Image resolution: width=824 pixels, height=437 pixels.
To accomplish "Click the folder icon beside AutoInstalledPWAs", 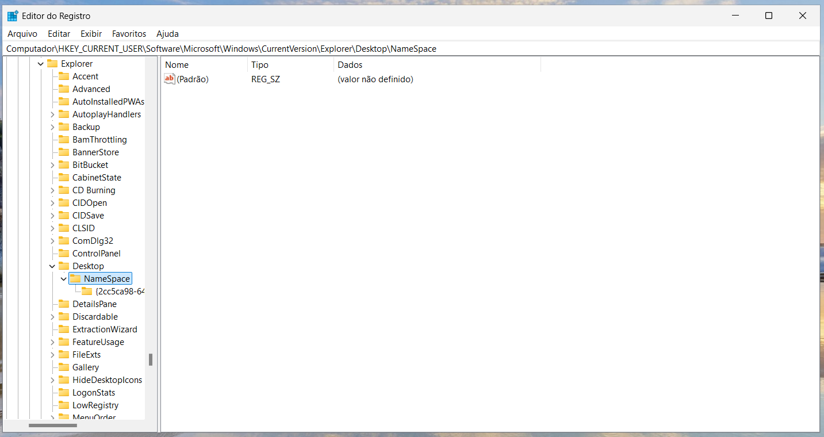I will click(x=64, y=102).
